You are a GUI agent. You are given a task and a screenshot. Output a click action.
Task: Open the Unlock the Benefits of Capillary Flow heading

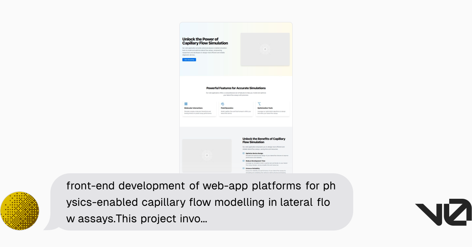point(264,140)
